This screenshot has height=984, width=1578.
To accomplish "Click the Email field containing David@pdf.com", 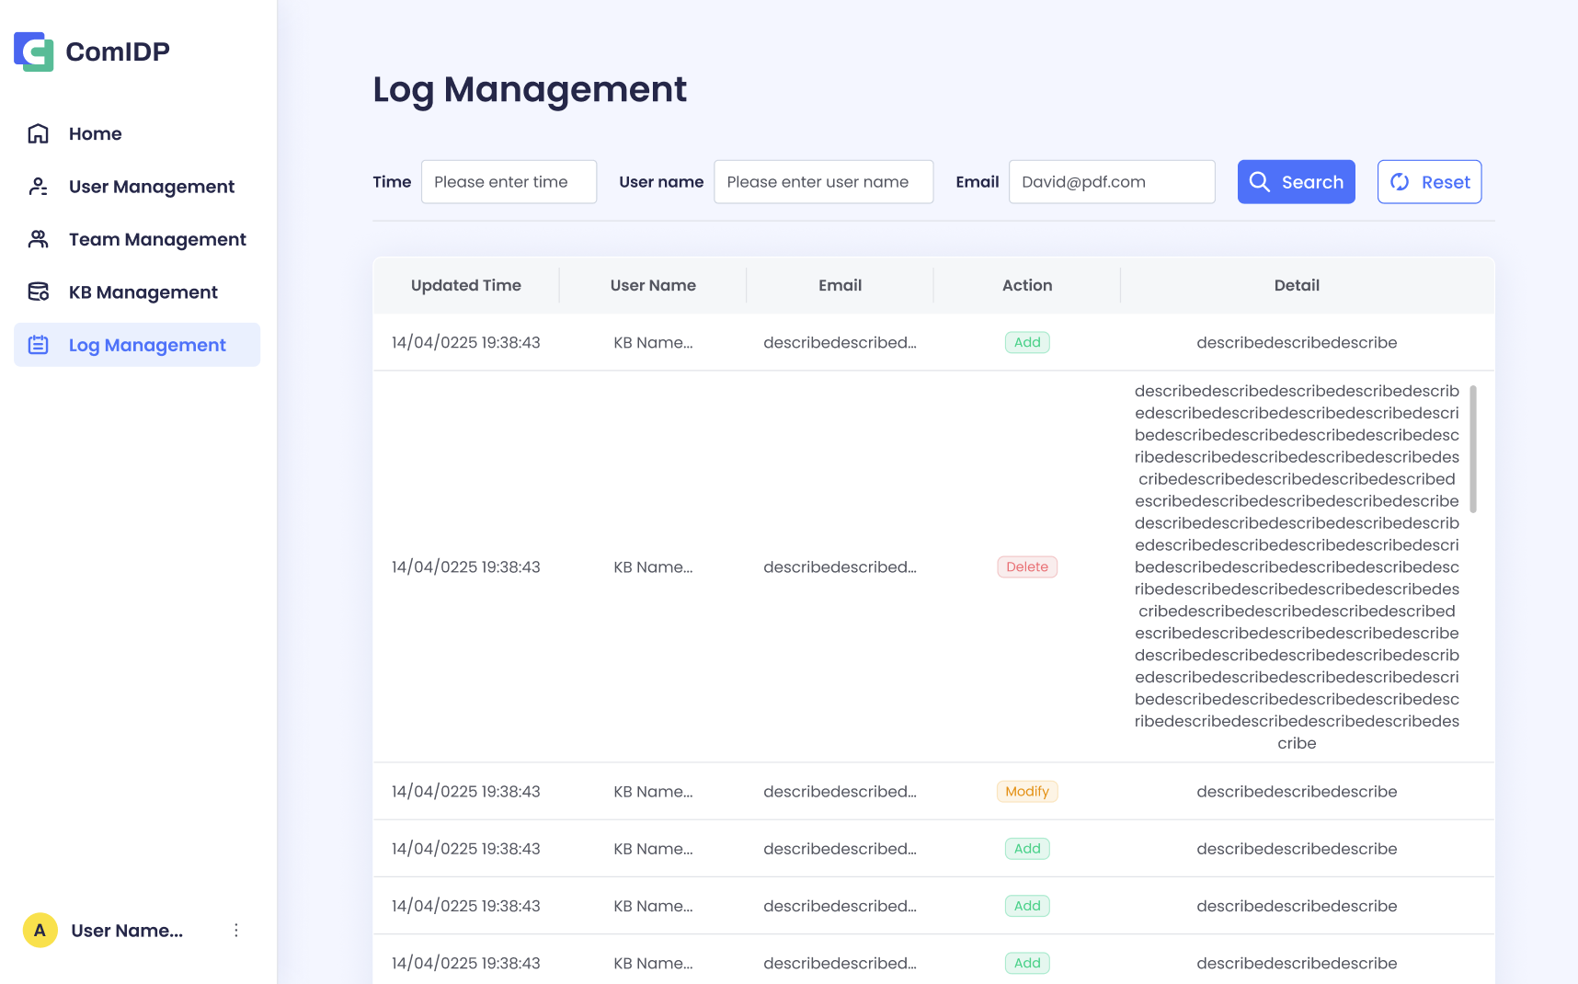I will (x=1112, y=182).
